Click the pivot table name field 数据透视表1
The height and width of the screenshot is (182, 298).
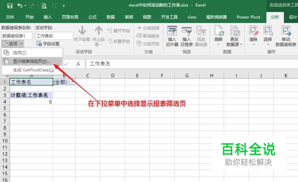point(17,36)
